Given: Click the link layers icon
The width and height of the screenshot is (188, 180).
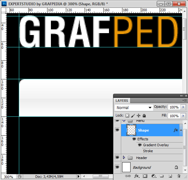Looking at the screenshot, I should coord(128,176).
